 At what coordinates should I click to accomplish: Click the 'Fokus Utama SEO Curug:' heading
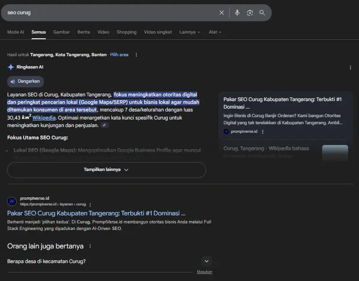(x=38, y=137)
